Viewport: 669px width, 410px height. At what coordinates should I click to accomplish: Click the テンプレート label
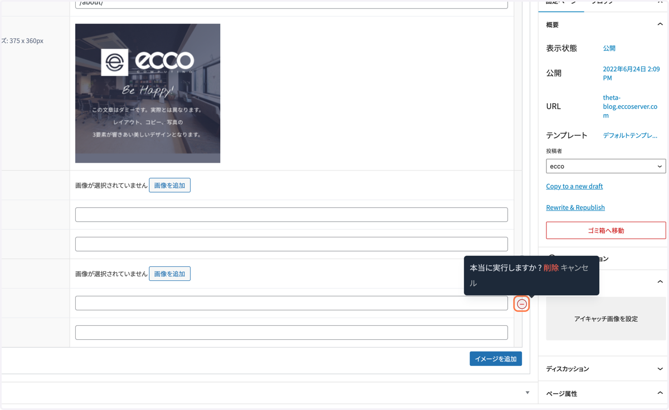567,135
